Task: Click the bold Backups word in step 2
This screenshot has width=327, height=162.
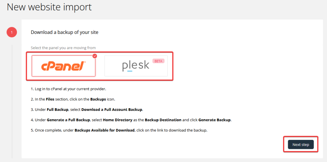Action: tap(98, 99)
